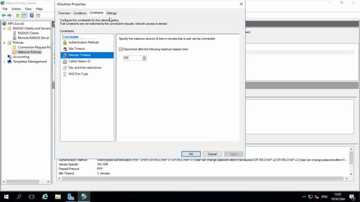The height and width of the screenshot is (202, 360).
Task: Click the OK button
Action: (191, 154)
